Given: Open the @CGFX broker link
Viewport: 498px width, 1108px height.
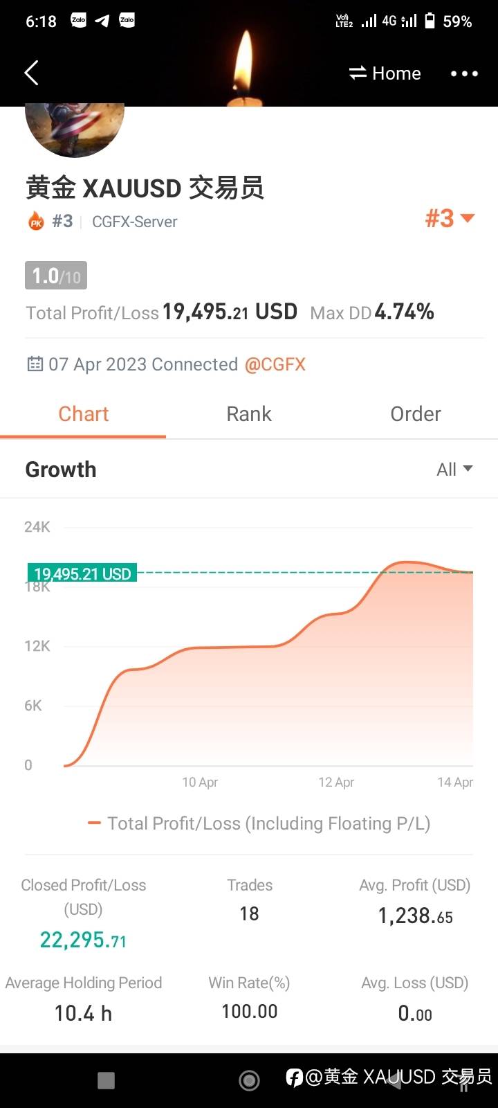Looking at the screenshot, I should pos(275,364).
